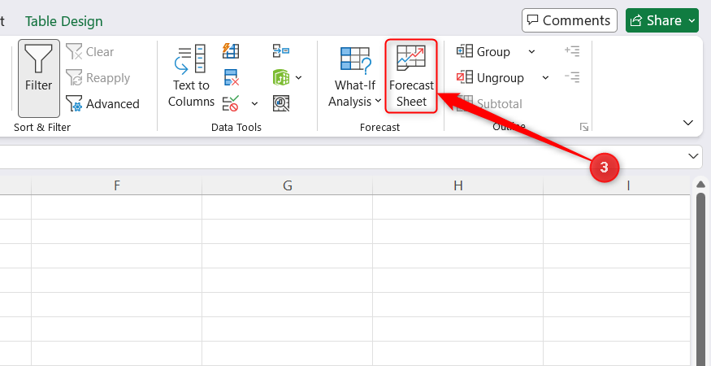The image size is (711, 366).
Task: Select column F header
Action: click(116, 185)
